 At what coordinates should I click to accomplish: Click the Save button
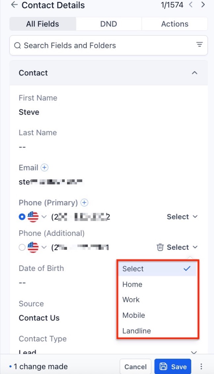click(x=173, y=366)
